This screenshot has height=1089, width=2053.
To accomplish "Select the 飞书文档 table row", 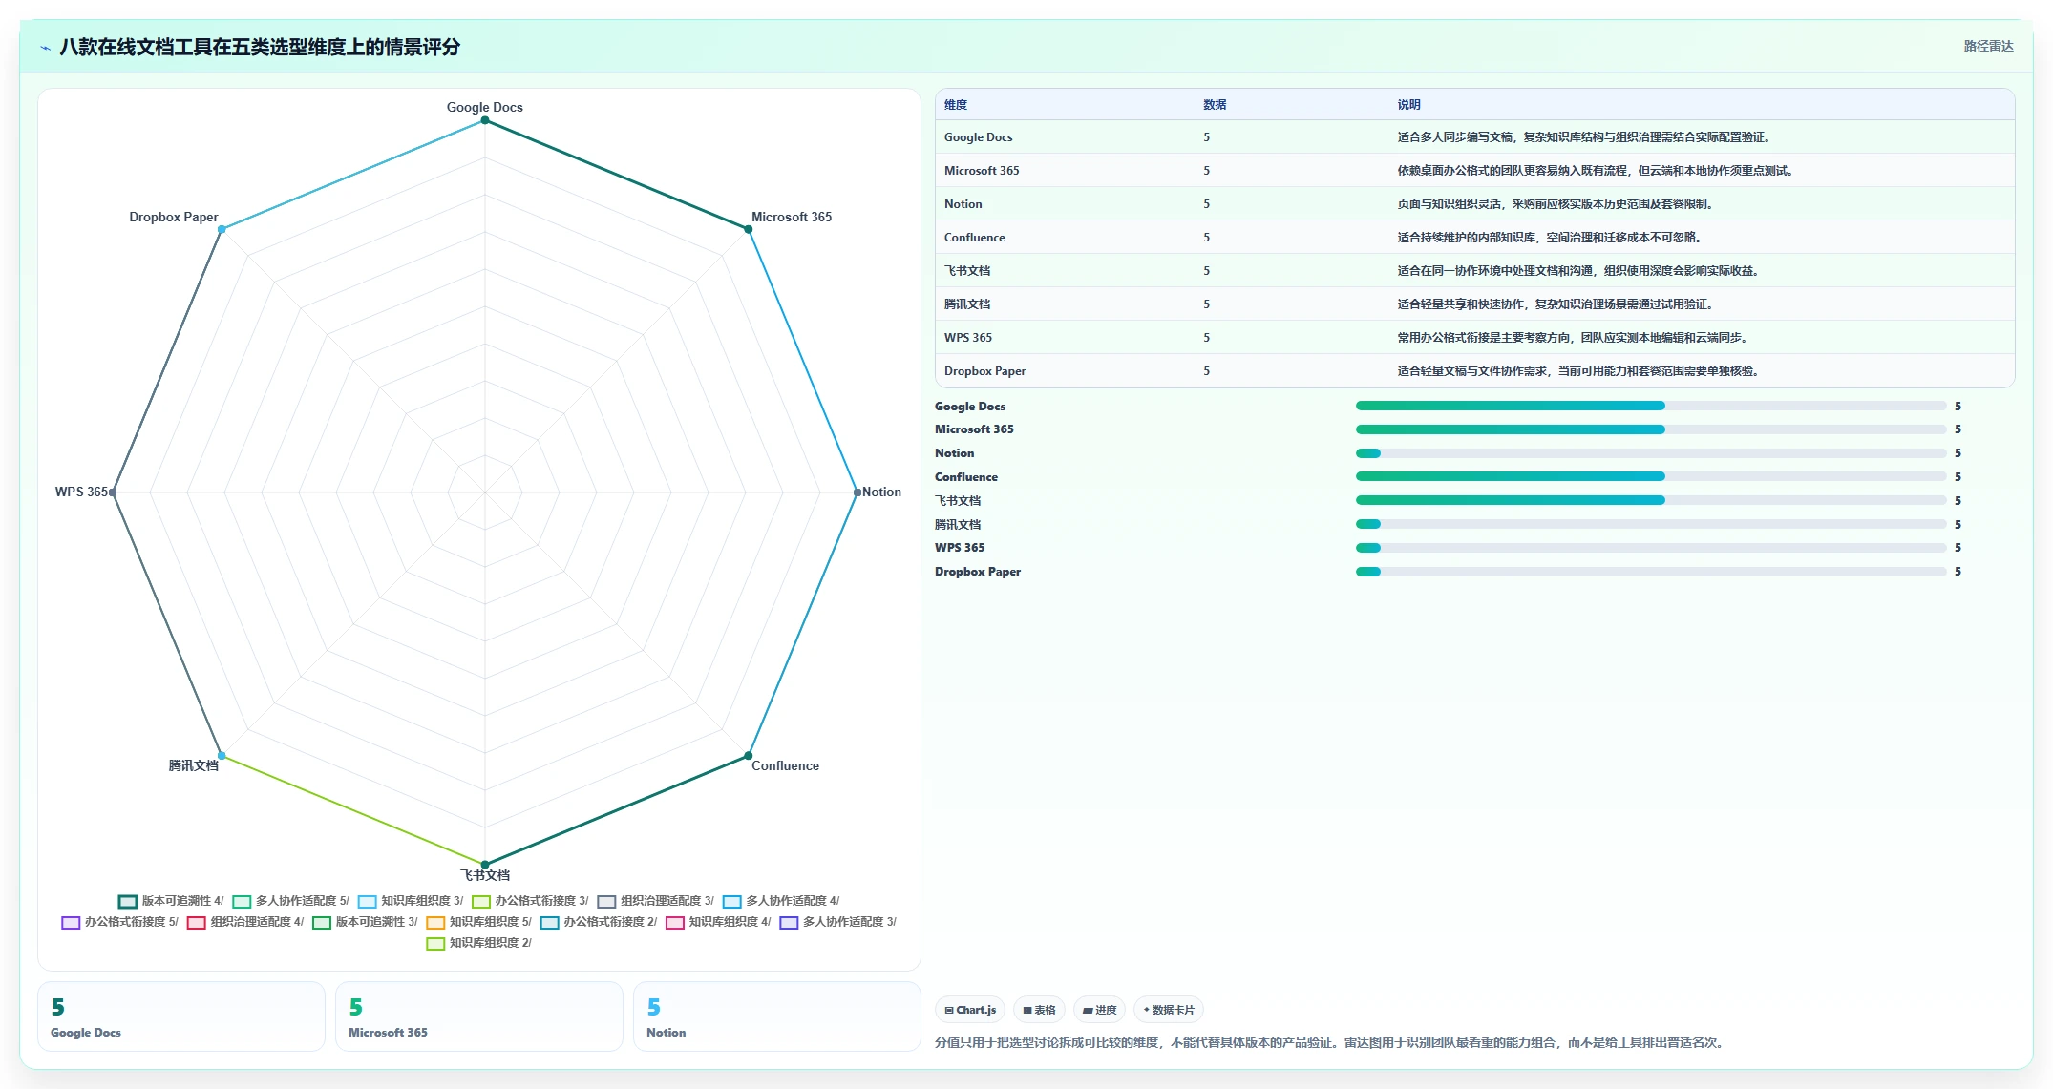I will pyautogui.click(x=1474, y=271).
